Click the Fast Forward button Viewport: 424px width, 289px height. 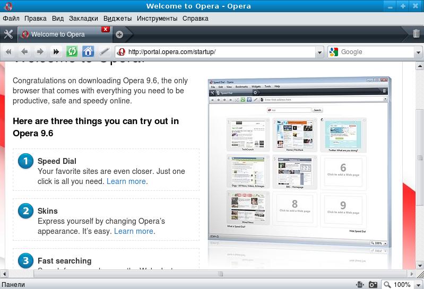[56, 51]
